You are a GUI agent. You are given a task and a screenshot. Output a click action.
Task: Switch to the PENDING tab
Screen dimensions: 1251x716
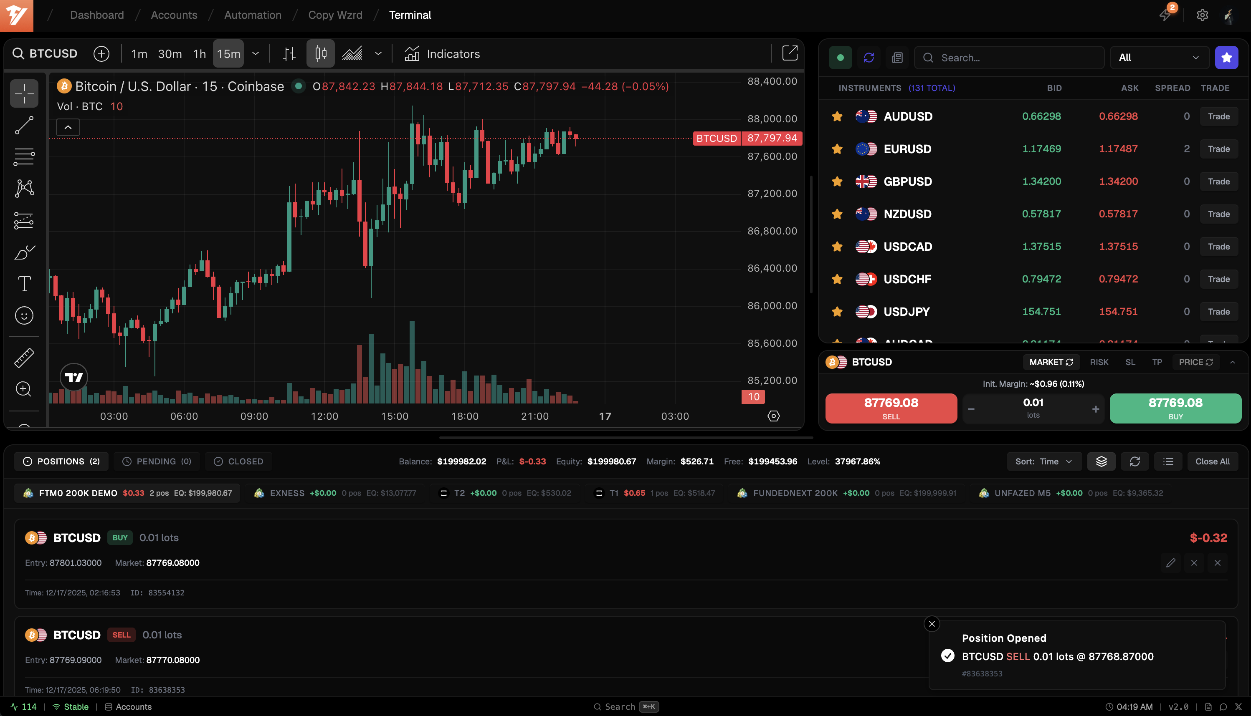click(157, 461)
